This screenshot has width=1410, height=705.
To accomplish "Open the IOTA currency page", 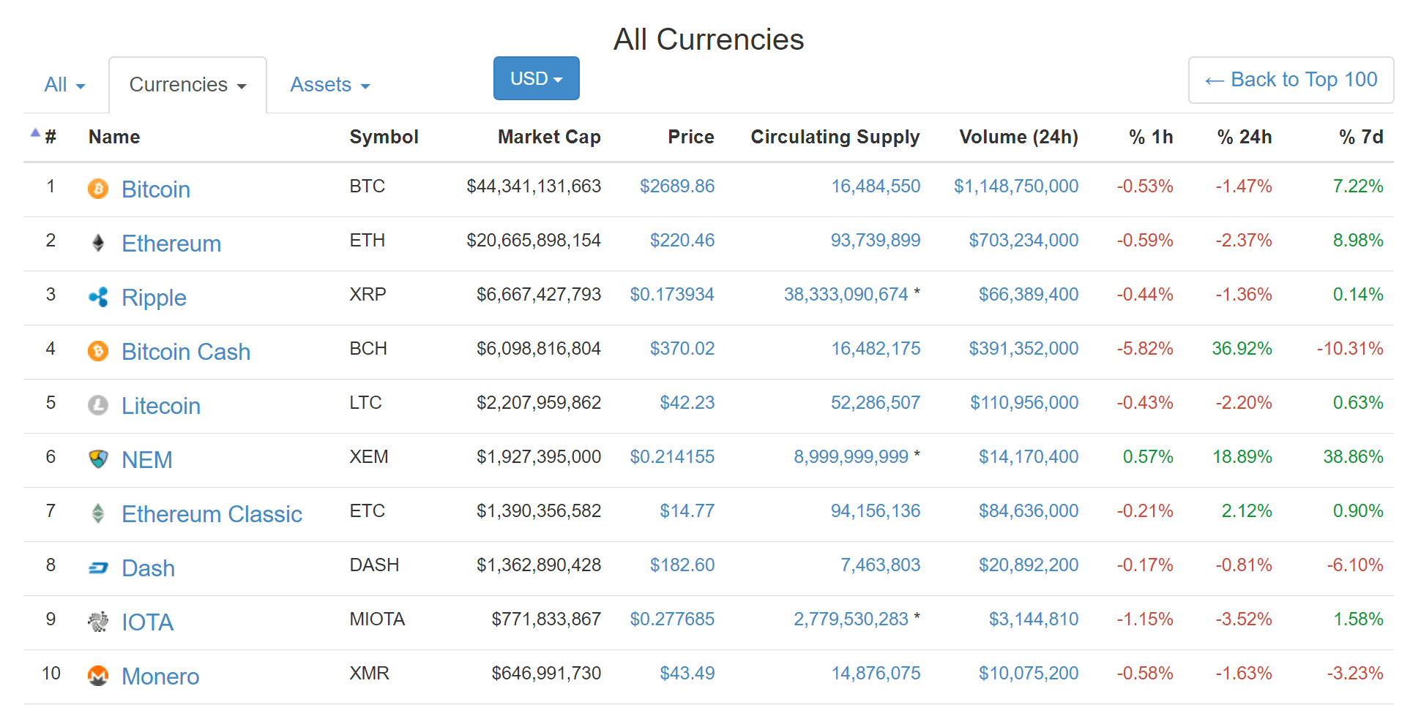I will tap(147, 622).
